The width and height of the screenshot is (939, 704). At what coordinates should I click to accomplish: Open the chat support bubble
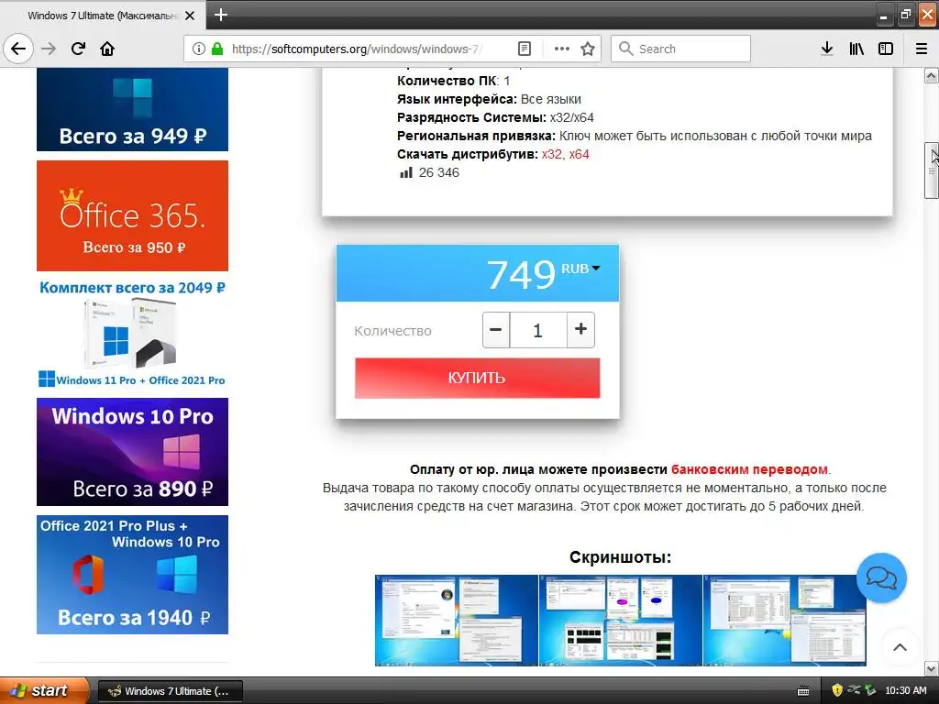(x=881, y=577)
